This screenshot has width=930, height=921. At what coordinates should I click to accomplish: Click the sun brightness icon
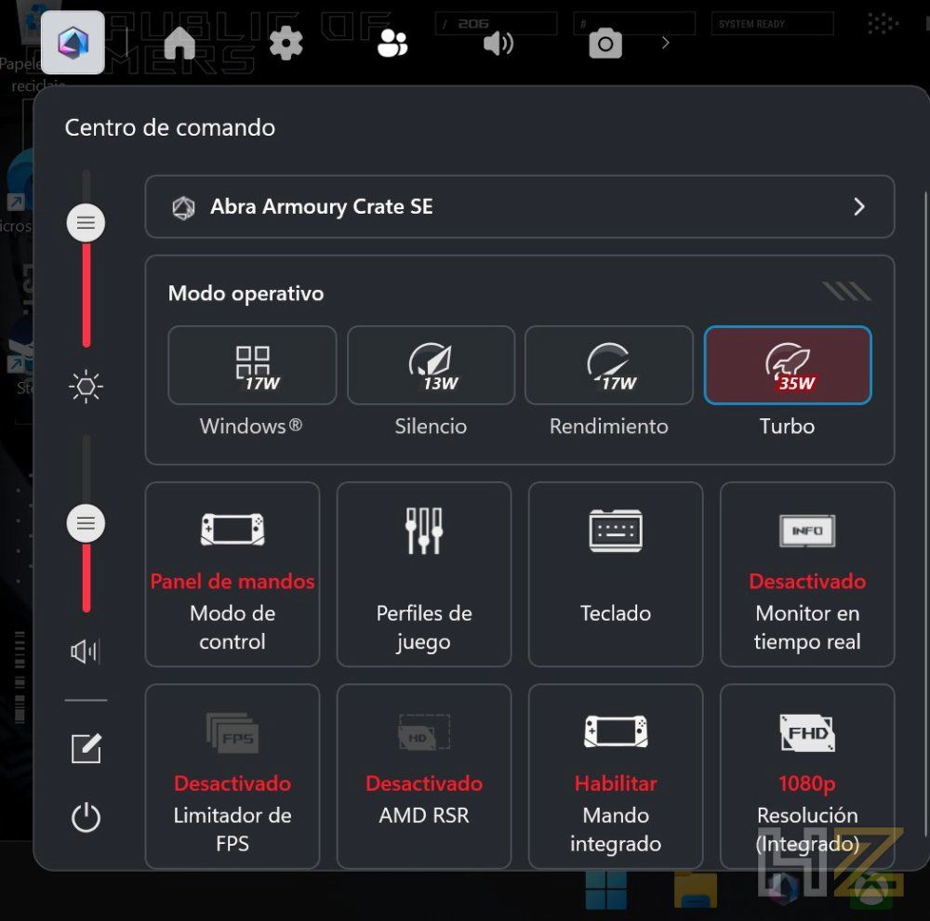(86, 387)
